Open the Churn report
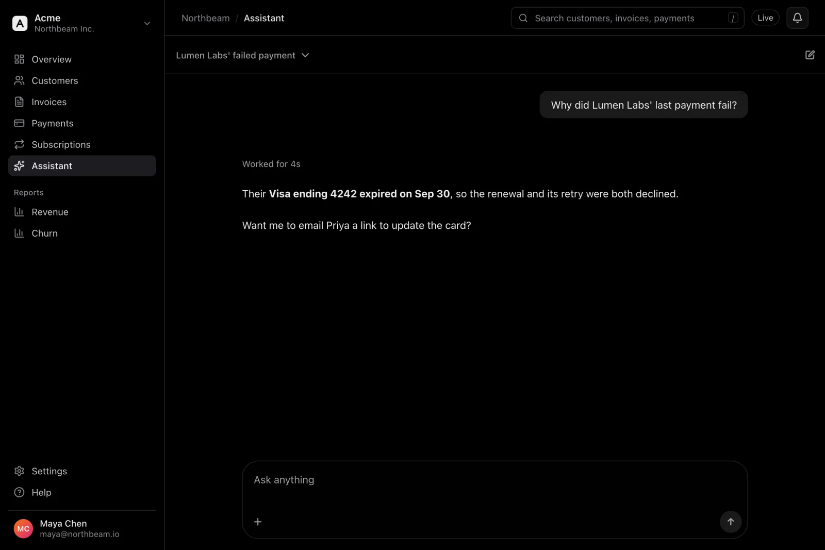 82,233
